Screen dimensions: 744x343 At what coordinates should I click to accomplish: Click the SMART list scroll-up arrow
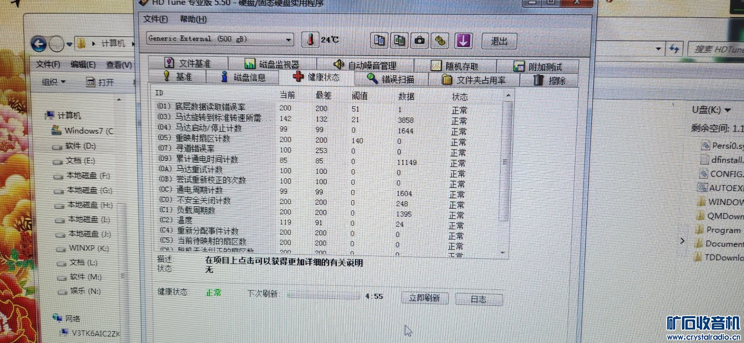point(508,95)
